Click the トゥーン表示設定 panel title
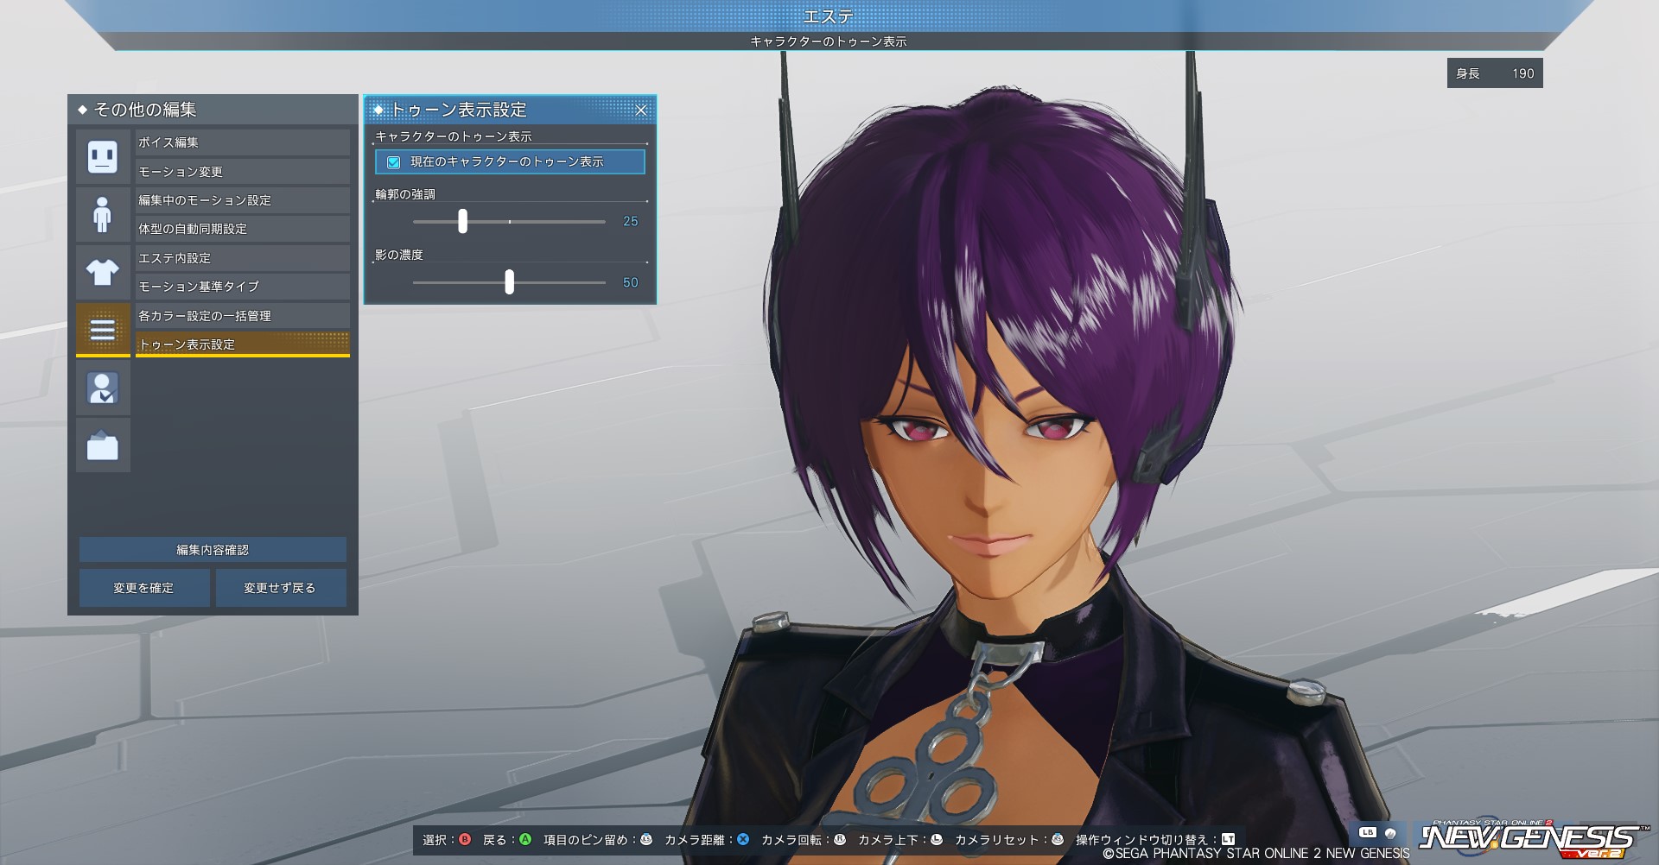The width and height of the screenshot is (1659, 865). coord(459,110)
